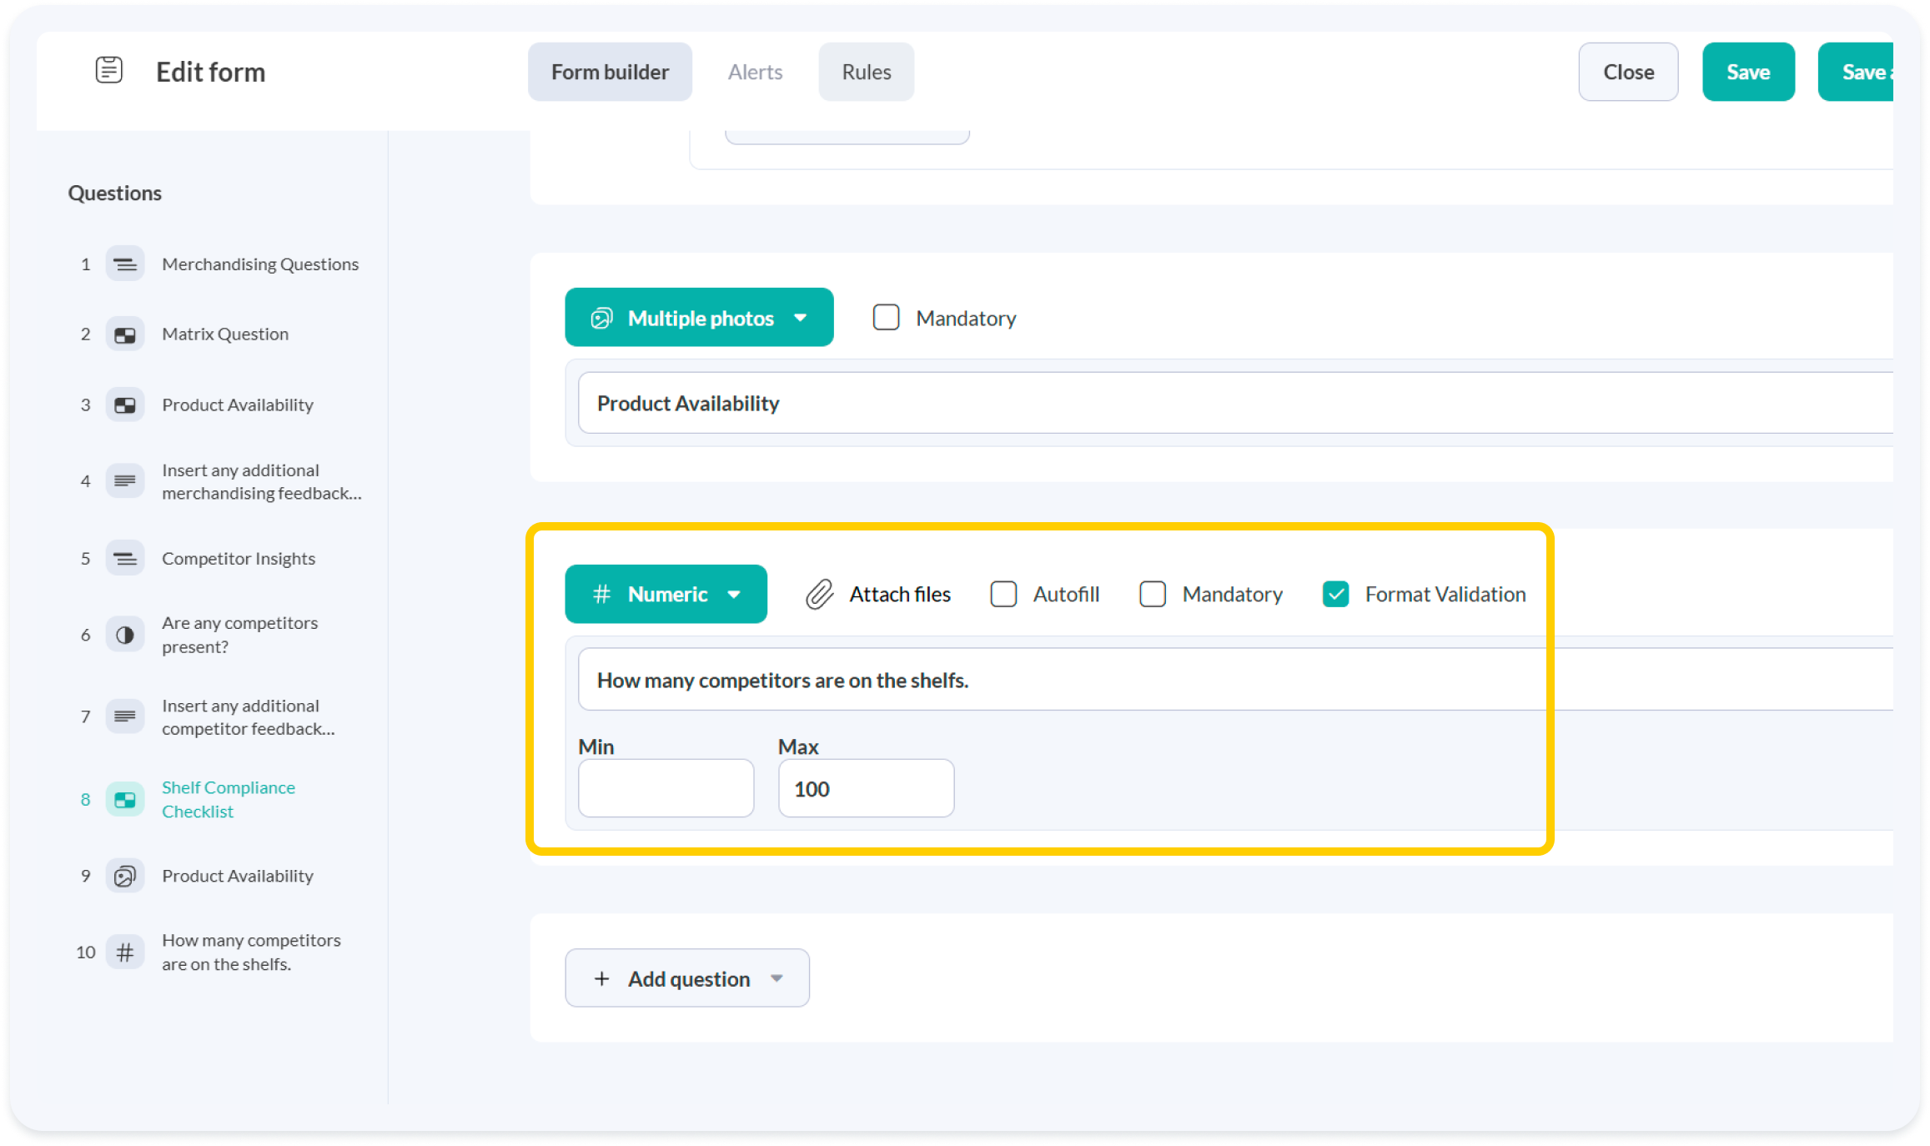The width and height of the screenshot is (1930, 1146).
Task: Click the paperclip Attach files icon
Action: tap(820, 594)
